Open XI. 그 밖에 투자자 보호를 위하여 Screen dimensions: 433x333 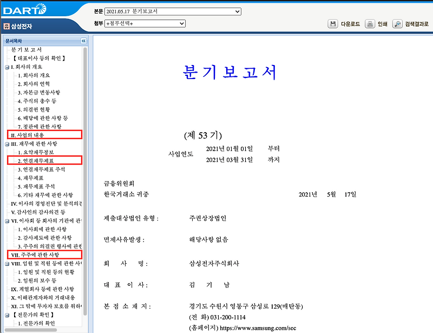click(x=47, y=307)
